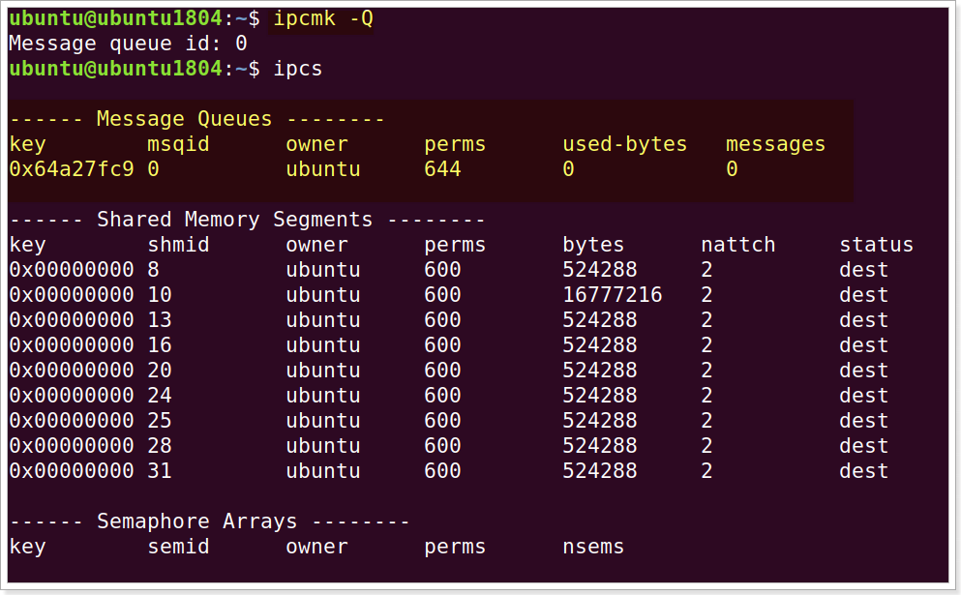Click the 'messages' column header
Screen dimensions: 961x595
click(775, 144)
